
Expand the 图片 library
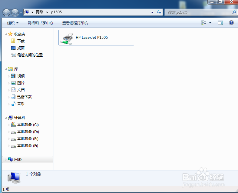9,83
